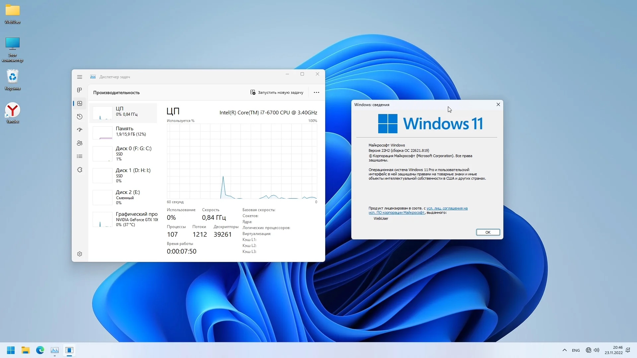Click the CPU usage graph
Screen dimensions: 637x358
click(x=242, y=161)
